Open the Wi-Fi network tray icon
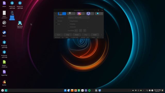165x93 pixels. point(136,90)
